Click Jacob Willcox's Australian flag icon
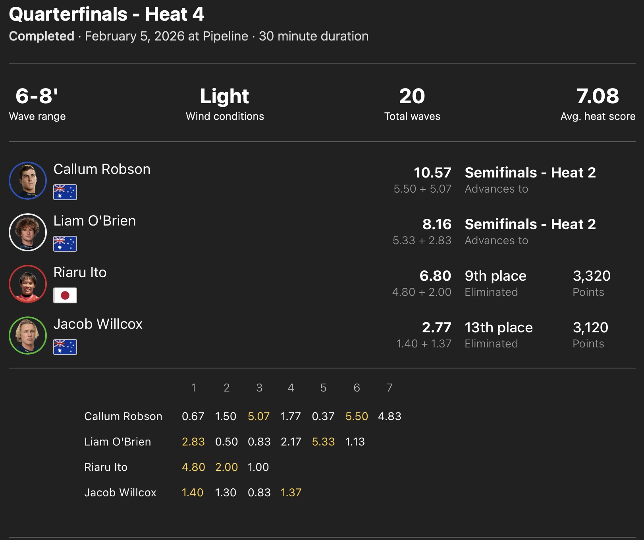 coord(65,347)
